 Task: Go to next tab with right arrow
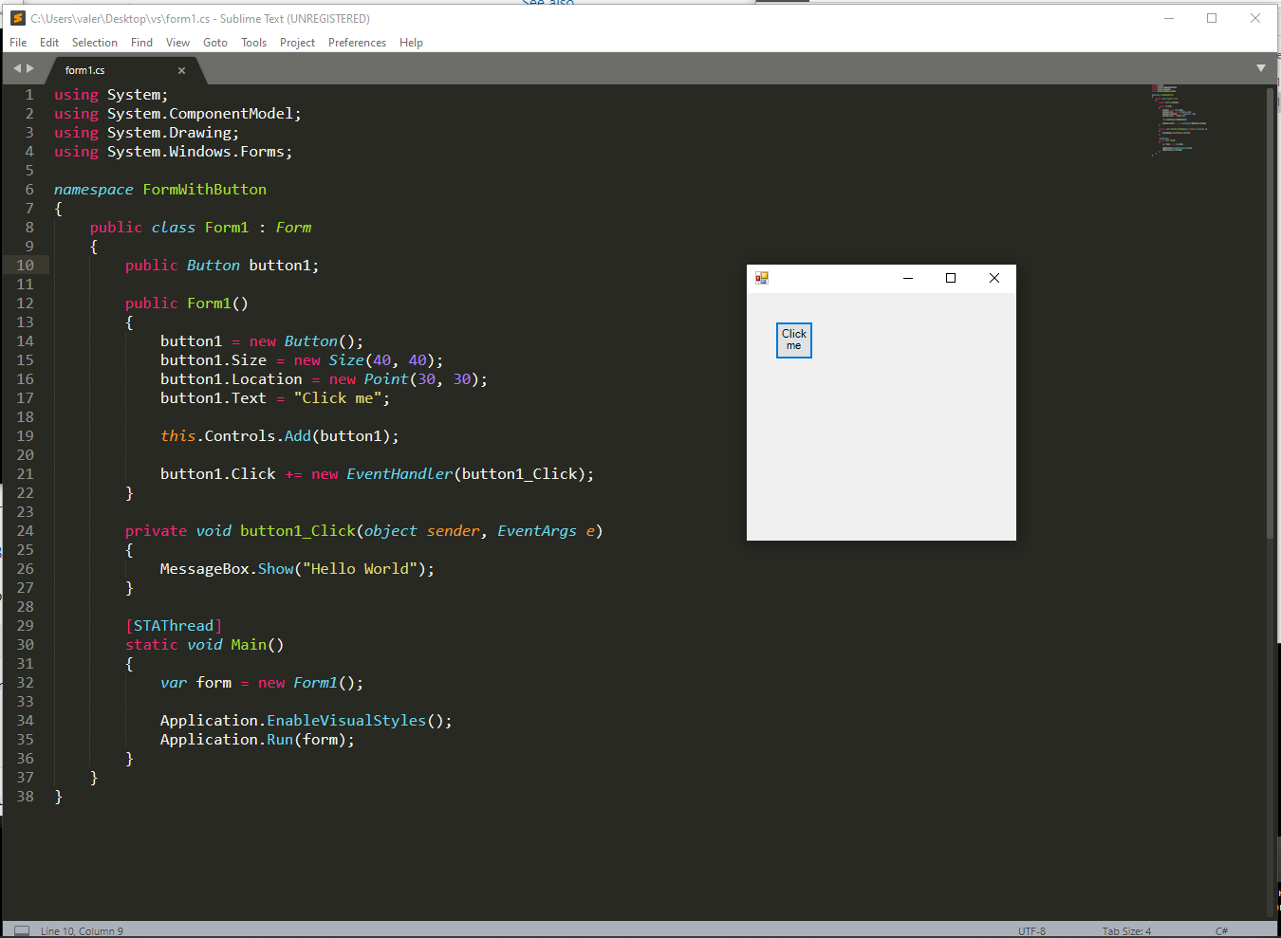coord(30,68)
